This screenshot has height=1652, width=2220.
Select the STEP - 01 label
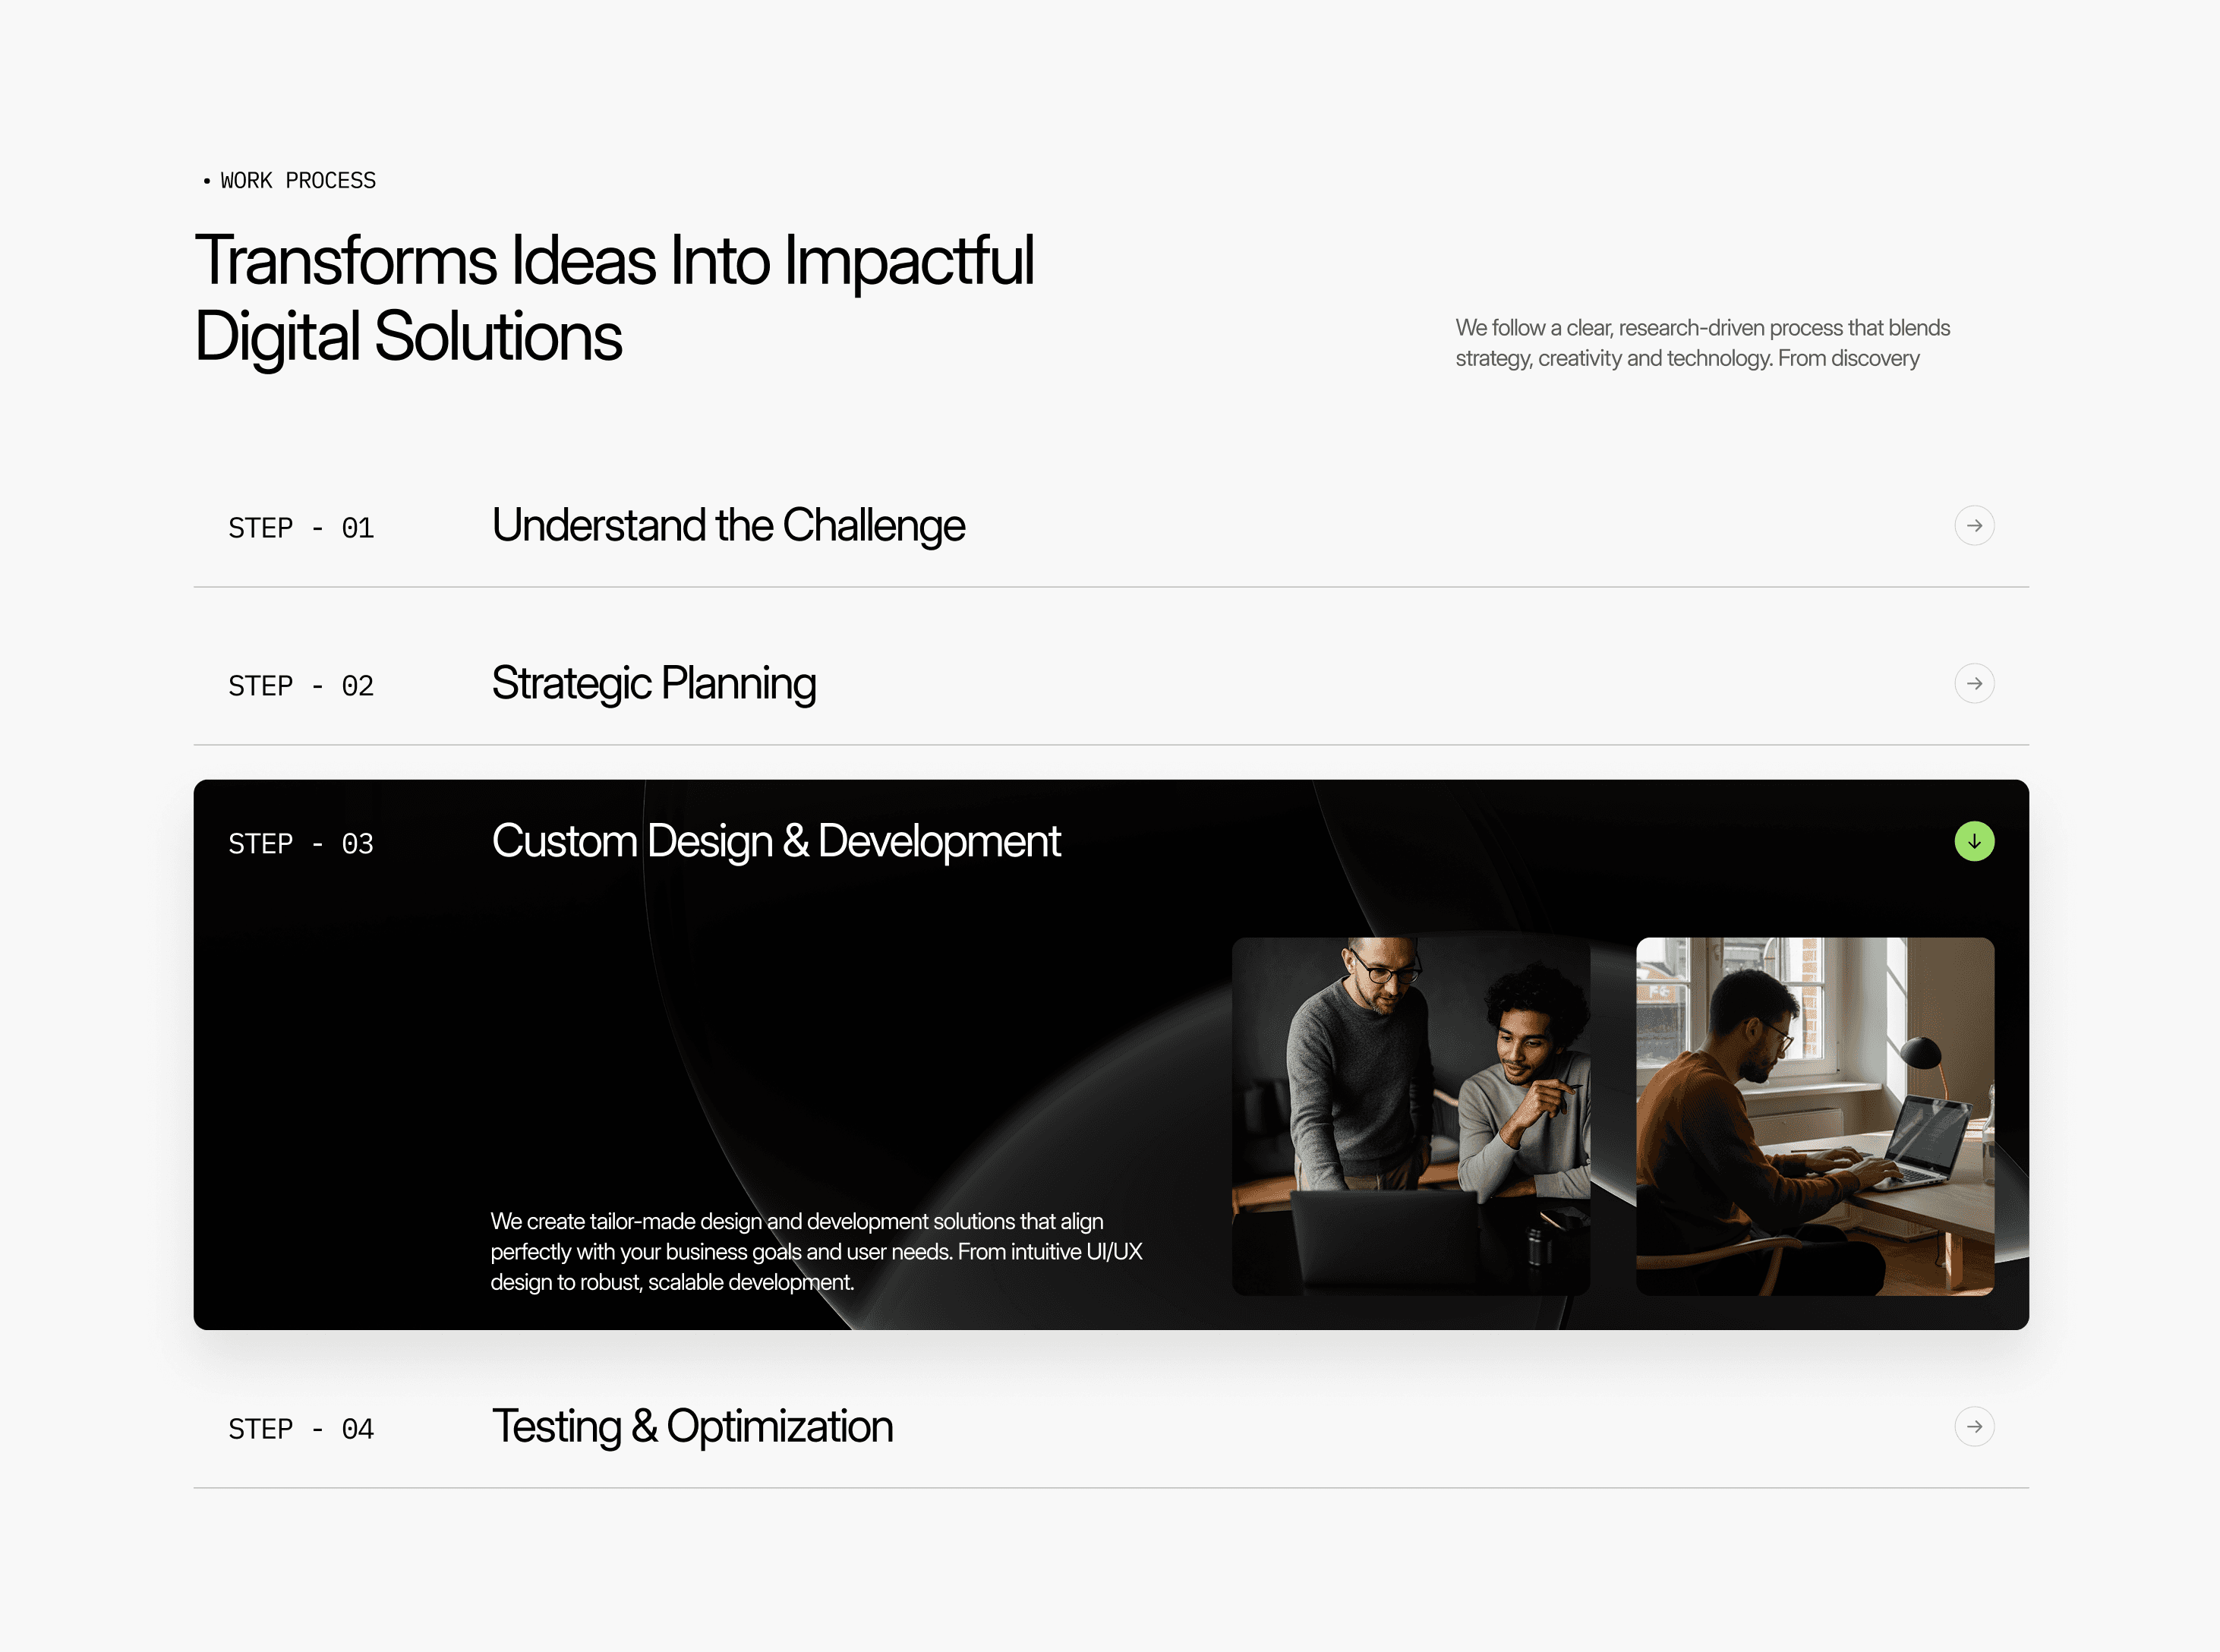tap(301, 528)
